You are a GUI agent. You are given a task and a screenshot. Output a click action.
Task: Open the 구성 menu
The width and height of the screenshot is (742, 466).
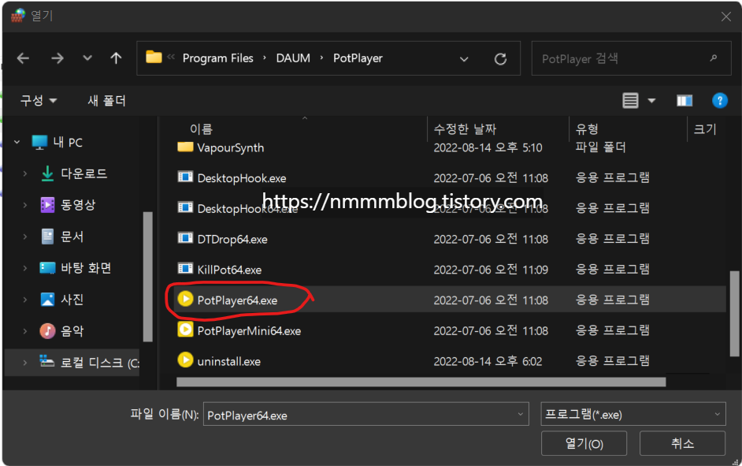38,100
